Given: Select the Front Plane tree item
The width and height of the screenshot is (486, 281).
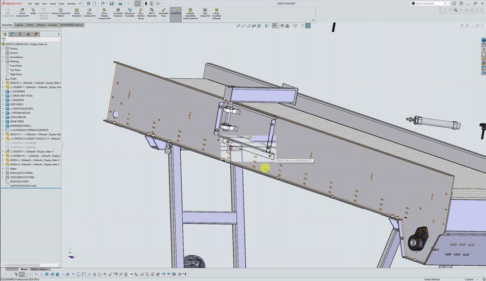Looking at the screenshot, I should pyautogui.click(x=16, y=66).
